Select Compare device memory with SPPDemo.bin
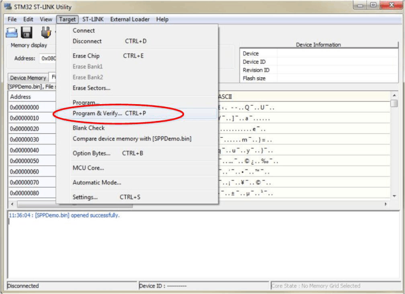Viewport: 405px width, 294px height. click(x=132, y=139)
